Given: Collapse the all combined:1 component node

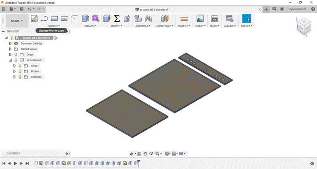Looking at the screenshot, I should (x=10, y=60).
